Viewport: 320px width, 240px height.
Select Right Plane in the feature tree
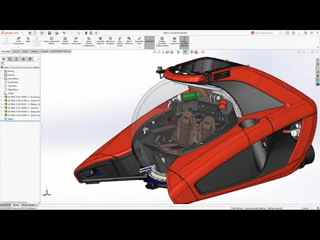(13, 89)
